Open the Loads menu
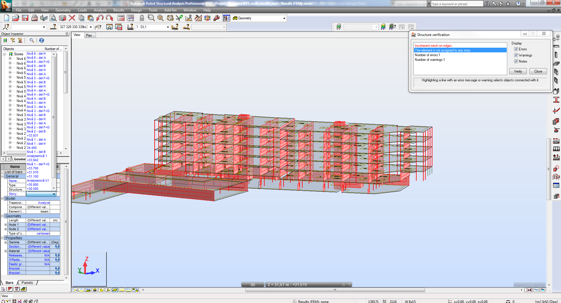 (82, 10)
